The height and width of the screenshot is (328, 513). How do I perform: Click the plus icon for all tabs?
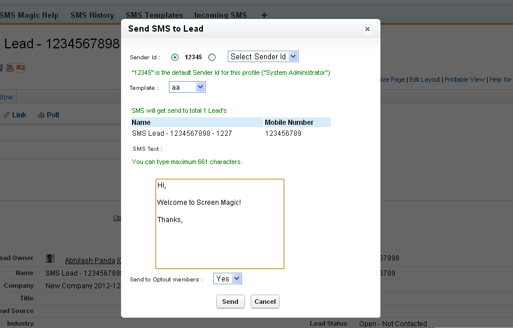pos(265,16)
